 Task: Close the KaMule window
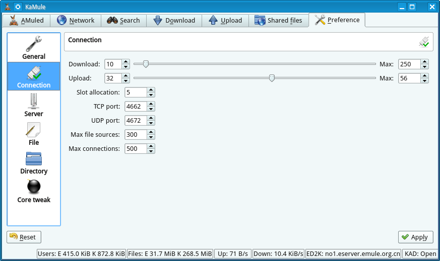pos(432,7)
